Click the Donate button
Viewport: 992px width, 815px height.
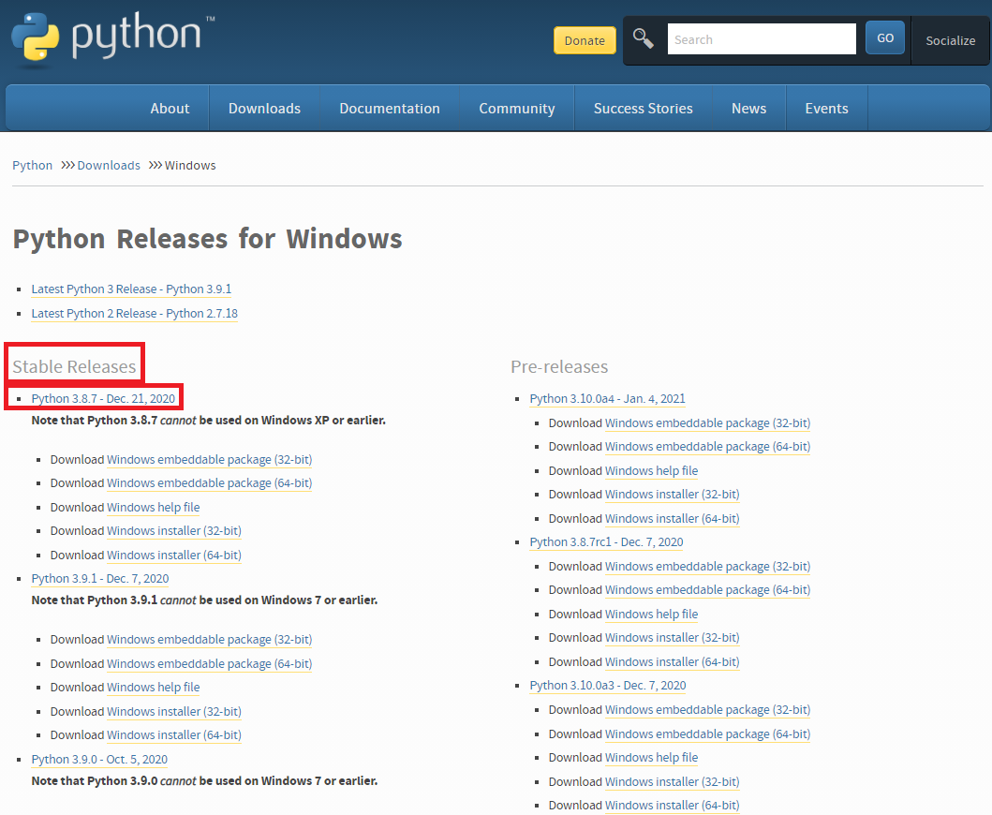click(x=585, y=40)
